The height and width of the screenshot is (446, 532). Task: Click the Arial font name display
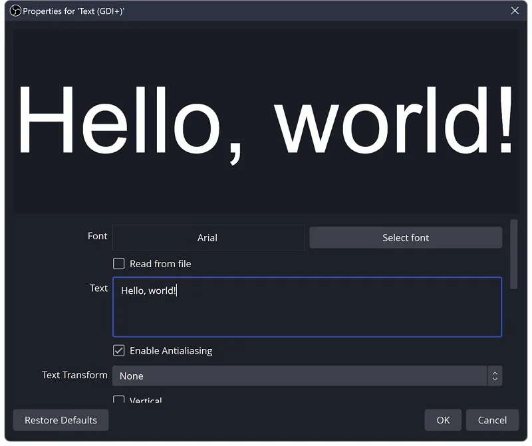(x=208, y=237)
